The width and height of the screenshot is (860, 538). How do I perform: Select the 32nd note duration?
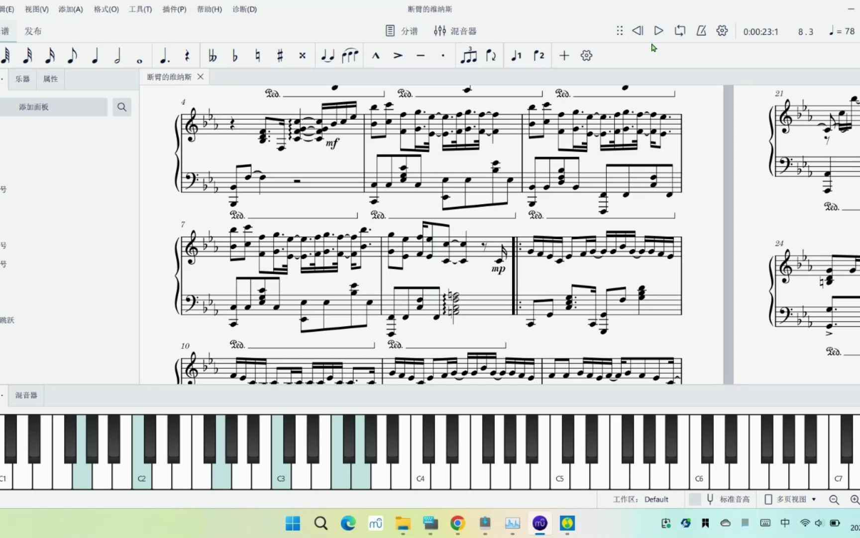[x=27, y=55]
